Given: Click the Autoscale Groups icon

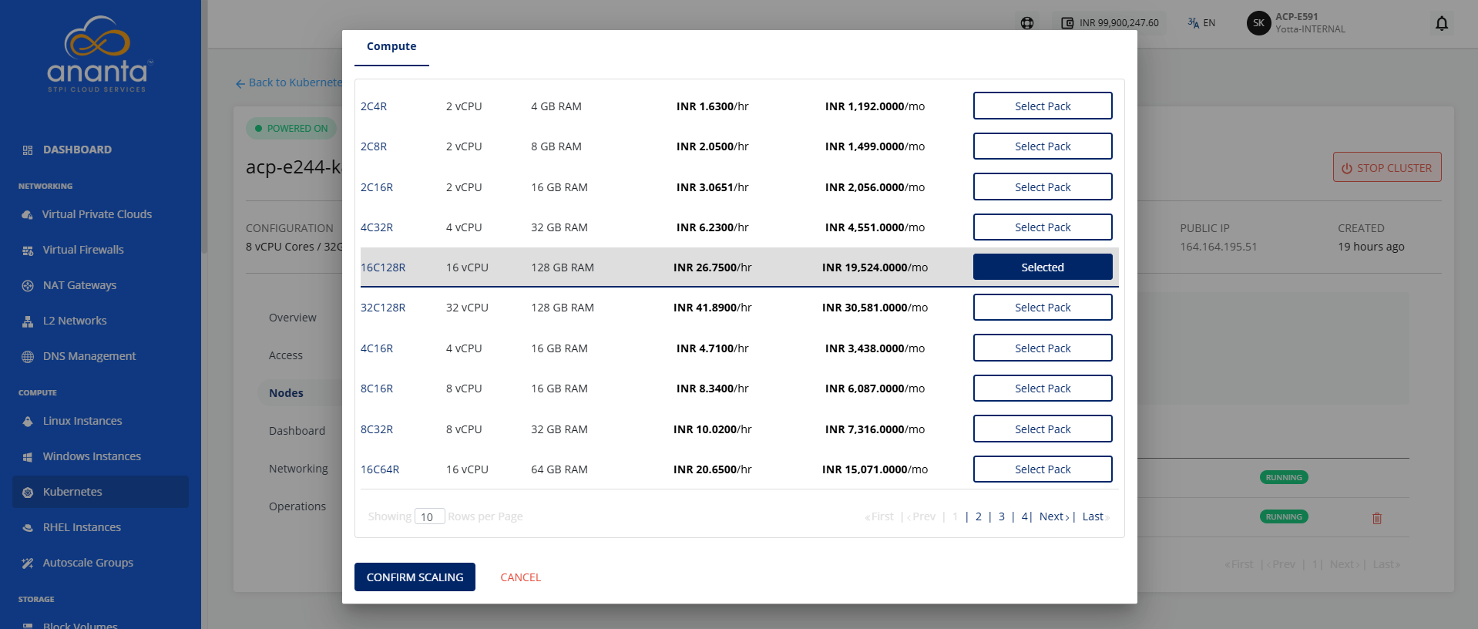Looking at the screenshot, I should pos(28,563).
